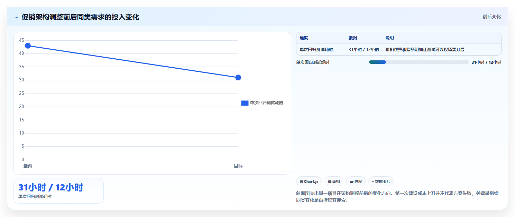
Task: Click the 数据卡片 tag chip
Action: pos(381,181)
